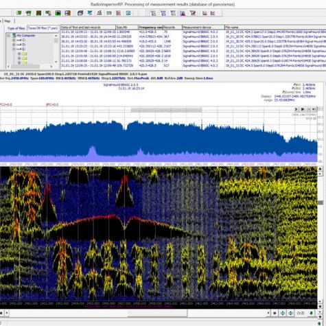Expand the C: drive tree node
Image resolution: width=326 pixels, height=326 pixels.
14,40
